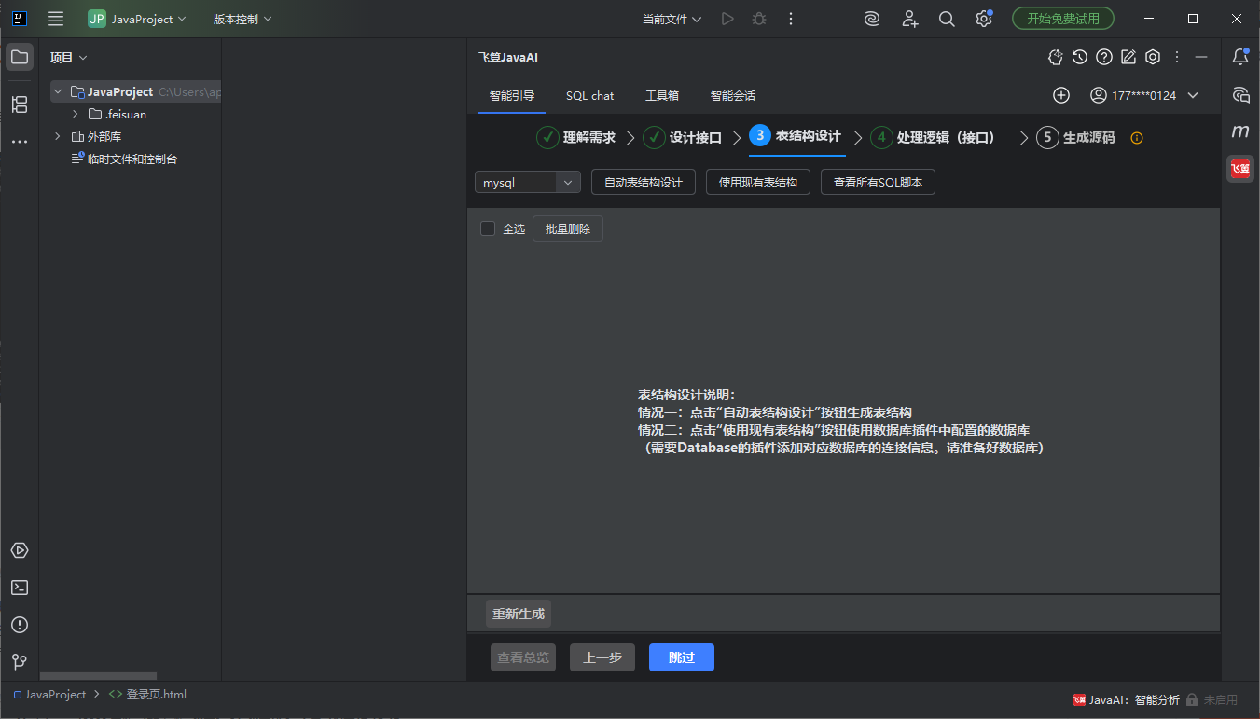Open JavaAI panel settings hexagon icon
This screenshot has height=719, width=1260.
pos(1153,57)
